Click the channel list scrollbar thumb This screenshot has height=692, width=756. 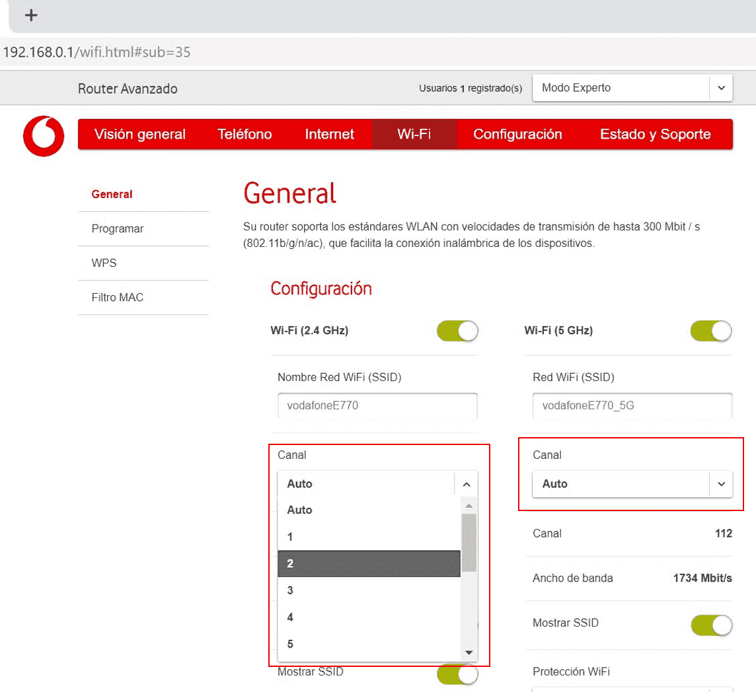(x=469, y=541)
